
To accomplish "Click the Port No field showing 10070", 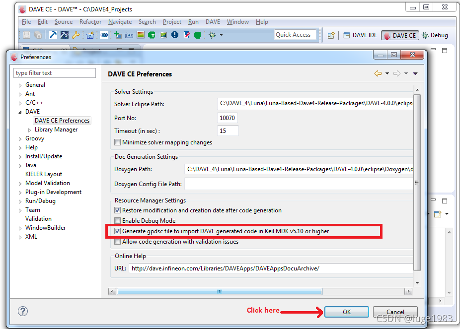I will click(x=228, y=118).
